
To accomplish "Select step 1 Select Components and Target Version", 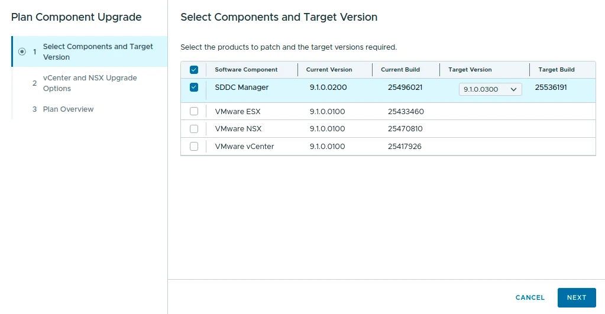I will (90, 51).
